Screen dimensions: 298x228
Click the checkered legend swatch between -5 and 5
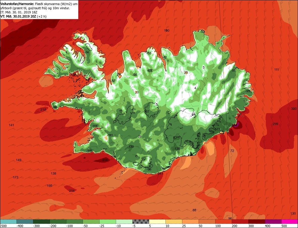tap(141, 221)
